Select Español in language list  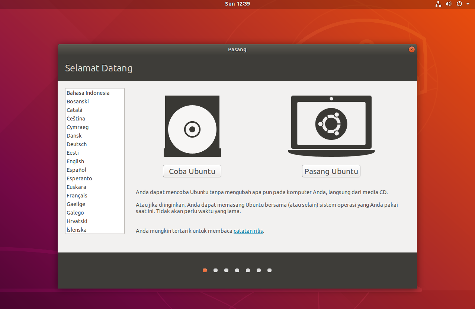95,170
